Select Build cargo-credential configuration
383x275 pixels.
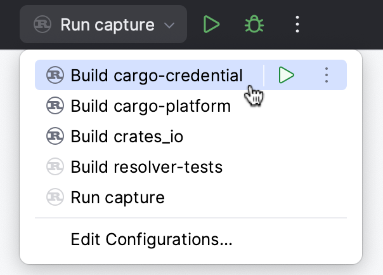(x=157, y=76)
